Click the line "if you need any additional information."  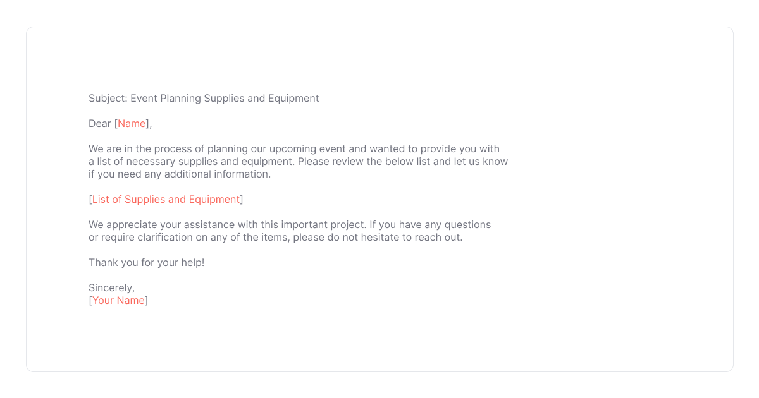[x=180, y=174]
